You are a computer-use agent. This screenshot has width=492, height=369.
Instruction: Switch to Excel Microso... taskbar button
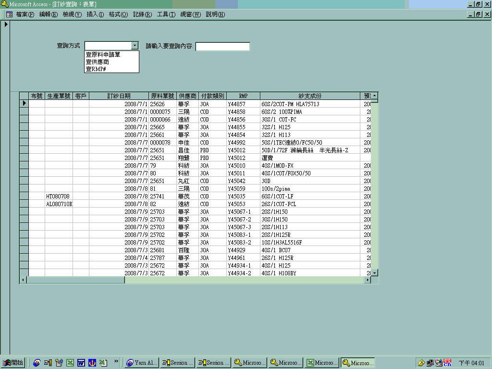point(322,363)
